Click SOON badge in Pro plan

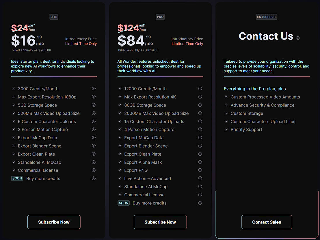coord(124,203)
